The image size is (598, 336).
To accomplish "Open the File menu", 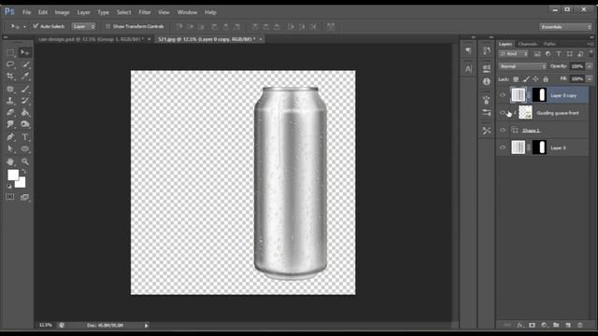I will point(27,12).
